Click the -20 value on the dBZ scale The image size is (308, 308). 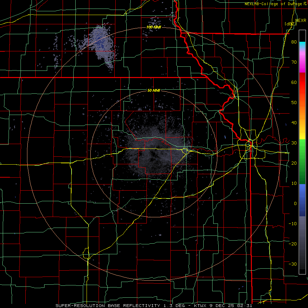point(293,244)
